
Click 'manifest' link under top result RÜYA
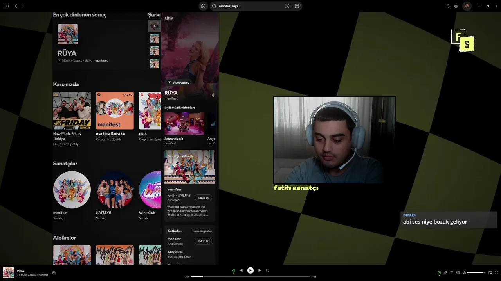pyautogui.click(x=101, y=61)
